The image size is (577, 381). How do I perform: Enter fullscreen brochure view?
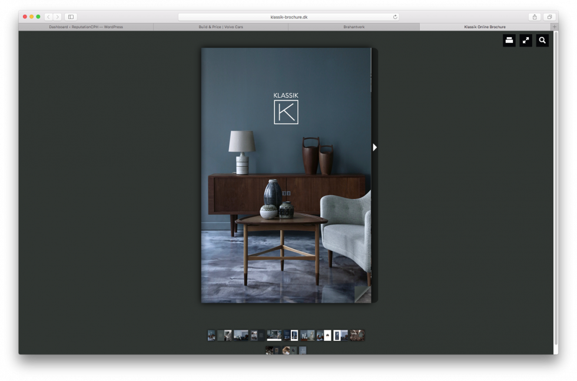point(526,41)
